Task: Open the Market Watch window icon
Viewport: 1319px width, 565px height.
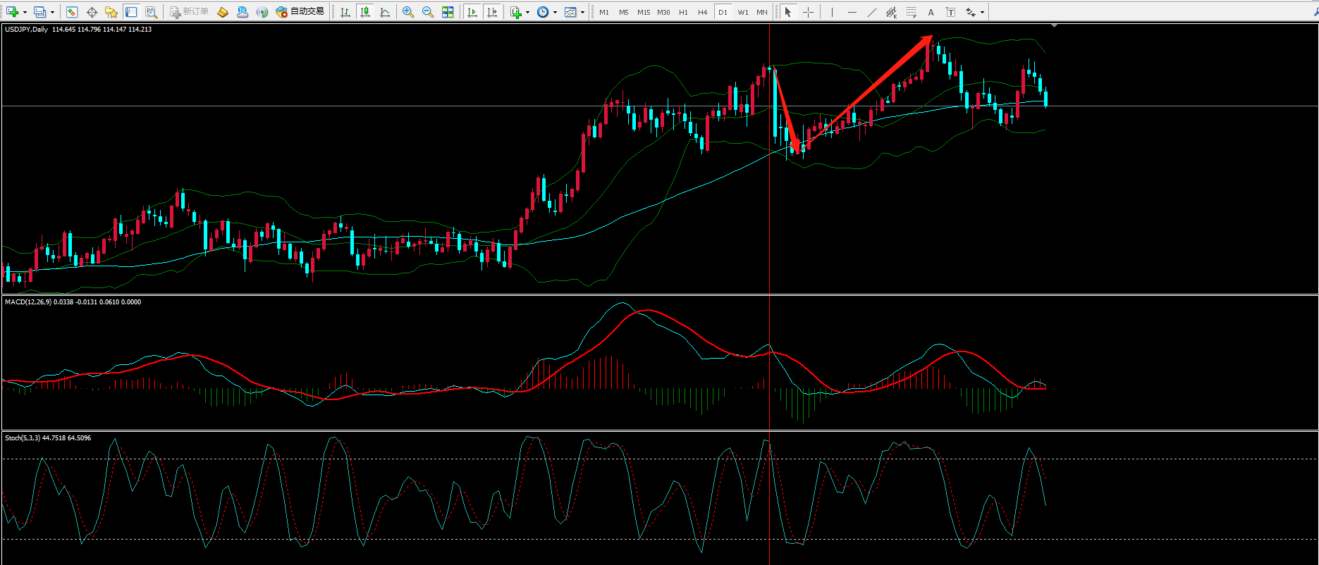Action: tap(72, 12)
